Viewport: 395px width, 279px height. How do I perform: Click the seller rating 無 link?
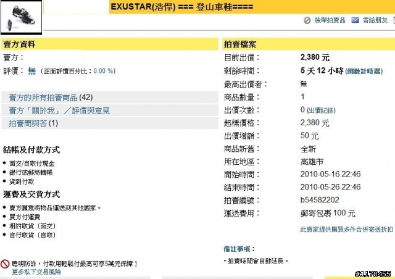click(31, 71)
